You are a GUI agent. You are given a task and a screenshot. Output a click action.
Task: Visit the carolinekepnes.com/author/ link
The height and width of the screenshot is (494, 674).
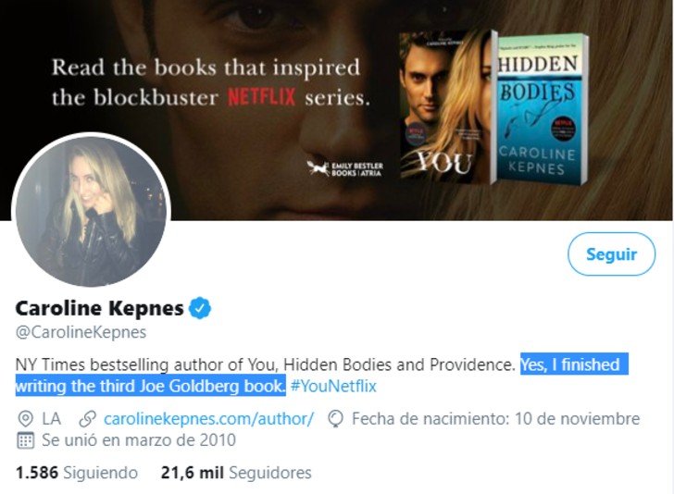(209, 419)
